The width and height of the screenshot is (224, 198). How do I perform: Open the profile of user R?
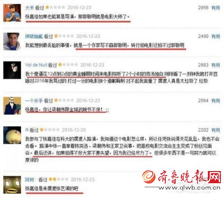pos(27,130)
